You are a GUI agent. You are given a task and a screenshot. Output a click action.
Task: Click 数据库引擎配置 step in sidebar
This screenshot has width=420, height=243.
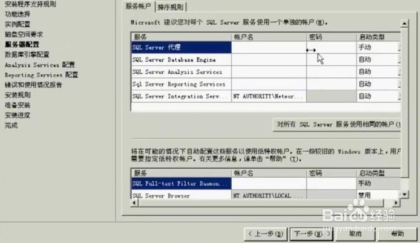tap(27, 55)
